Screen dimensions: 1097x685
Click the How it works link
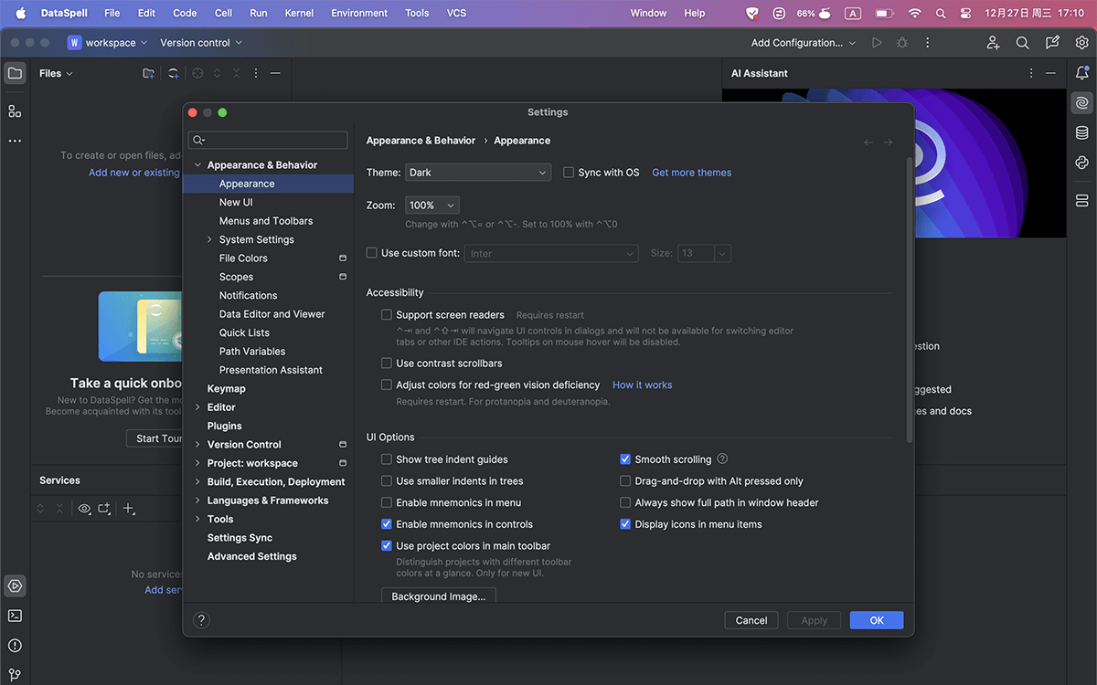(x=642, y=385)
